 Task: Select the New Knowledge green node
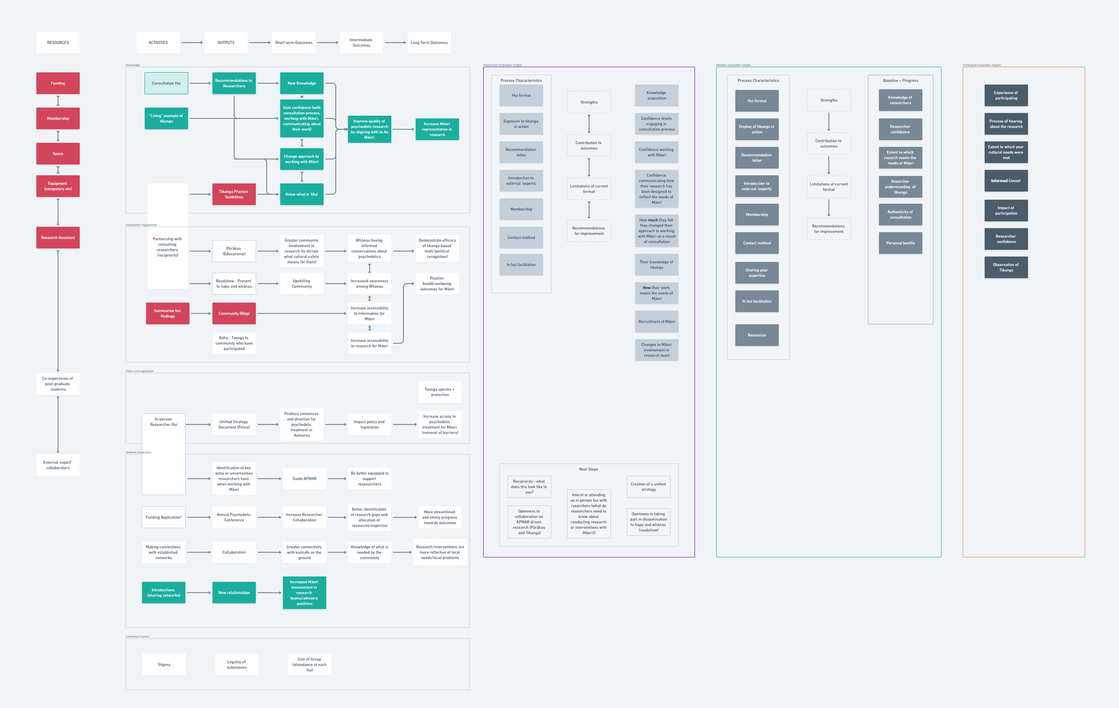pos(302,83)
